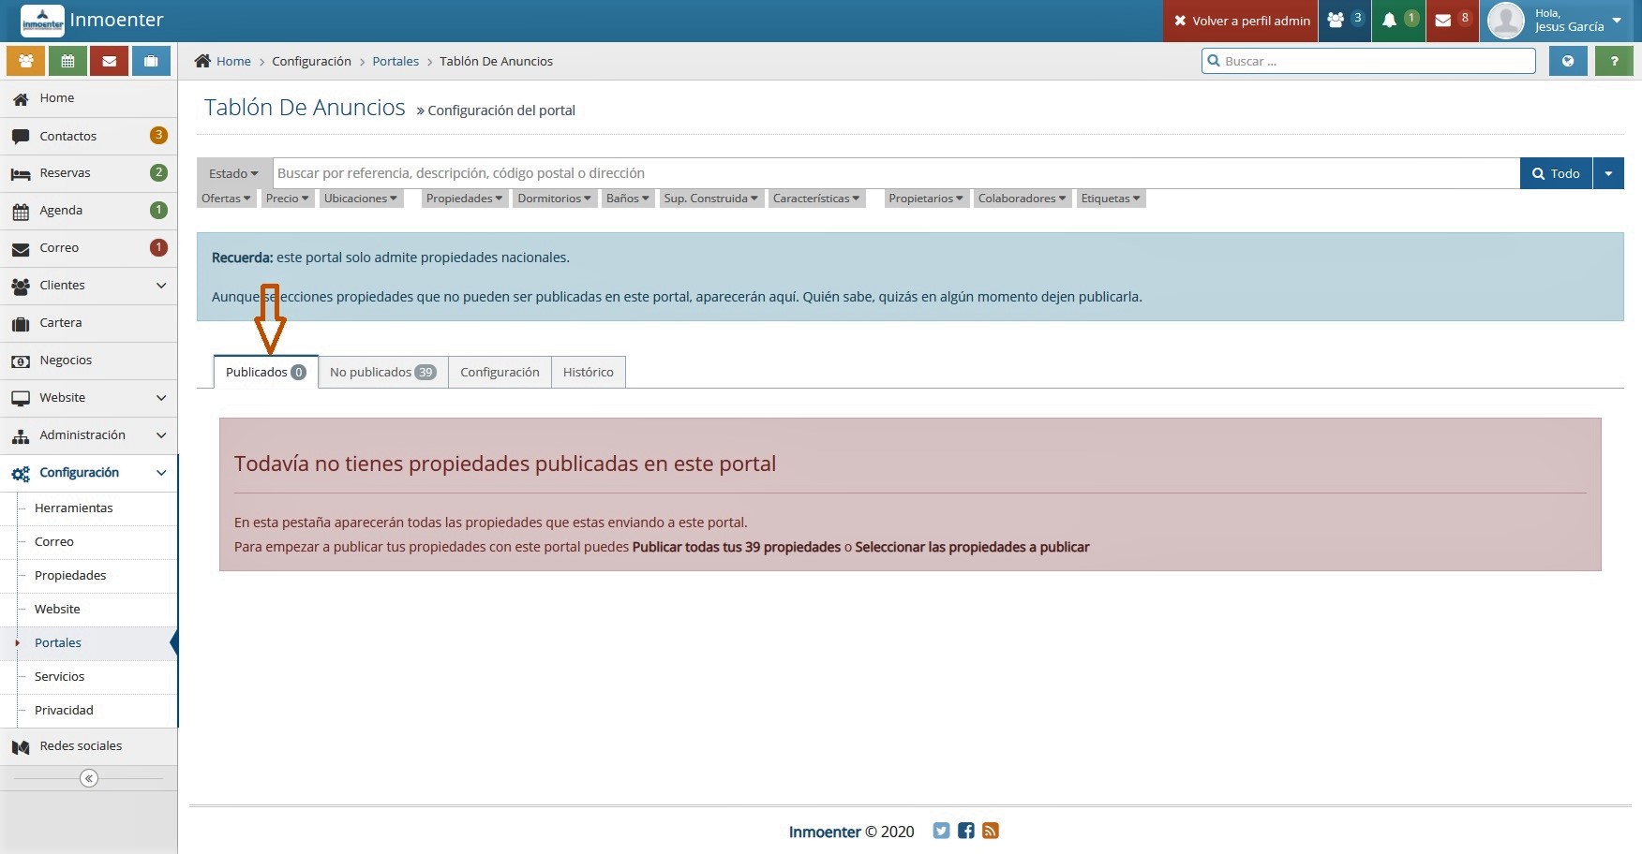Open the Ubicaciones filter dropdown
The height and width of the screenshot is (854, 1642).
tap(361, 199)
